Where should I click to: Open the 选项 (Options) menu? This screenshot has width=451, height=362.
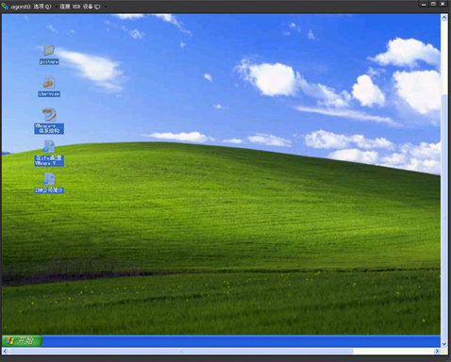(42, 7)
